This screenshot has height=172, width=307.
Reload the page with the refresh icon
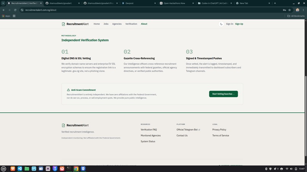click(15, 10)
